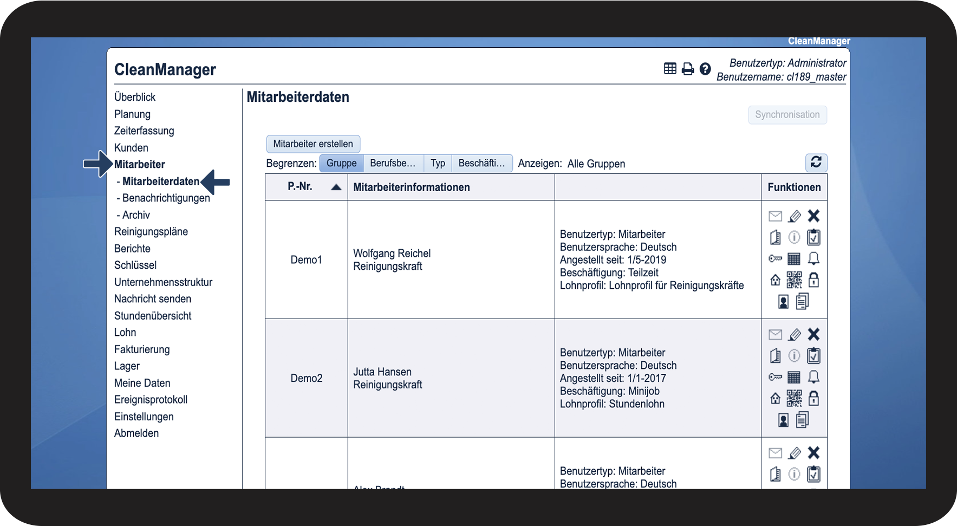Click house icon for Wolfgang Reichel

point(775,280)
